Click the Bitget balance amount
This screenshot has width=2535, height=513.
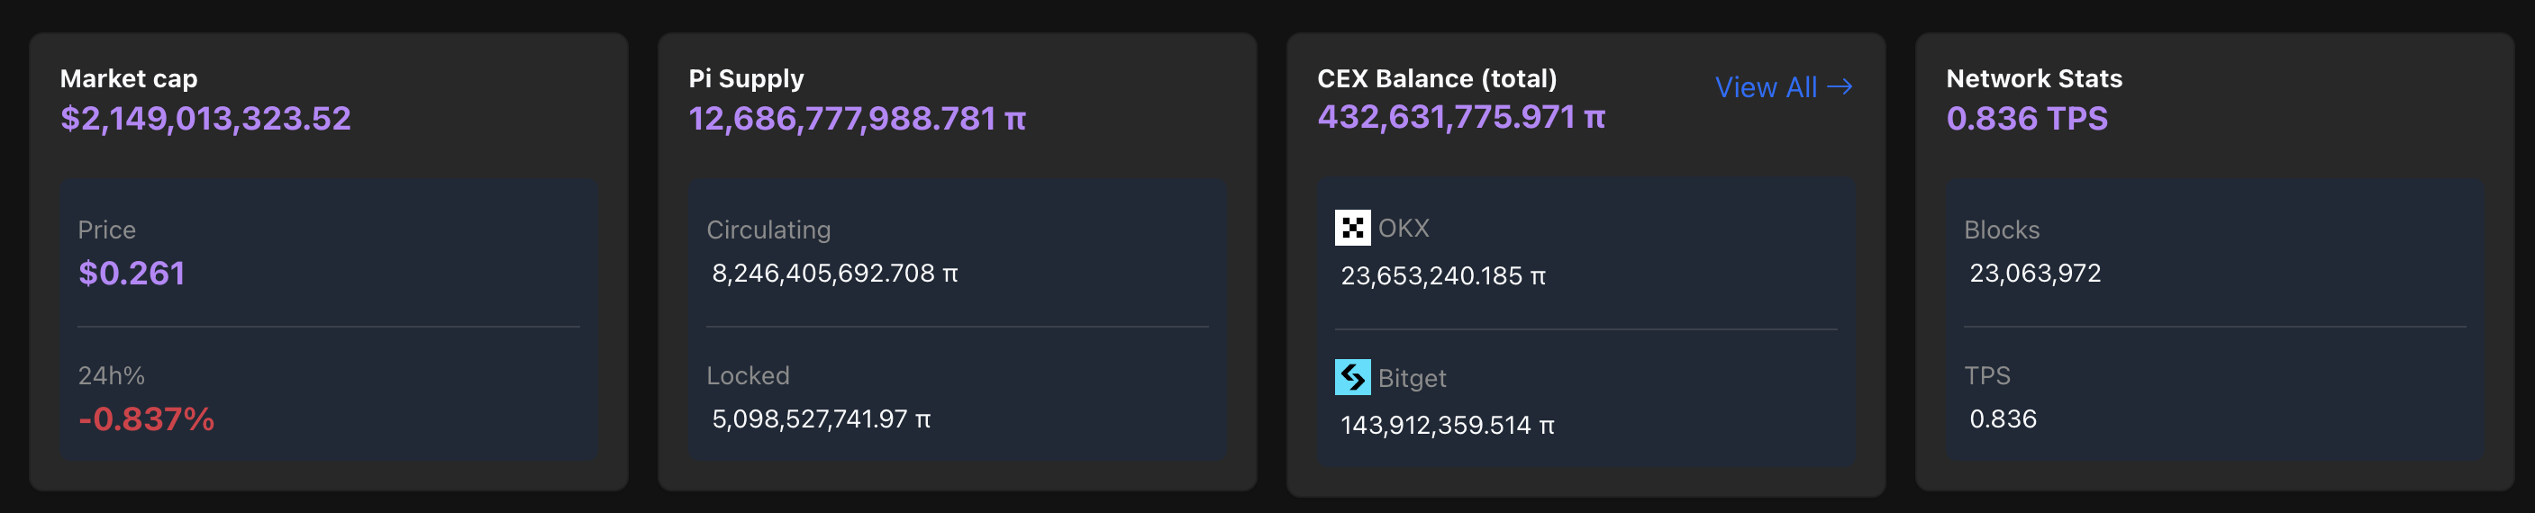pyautogui.click(x=1447, y=426)
